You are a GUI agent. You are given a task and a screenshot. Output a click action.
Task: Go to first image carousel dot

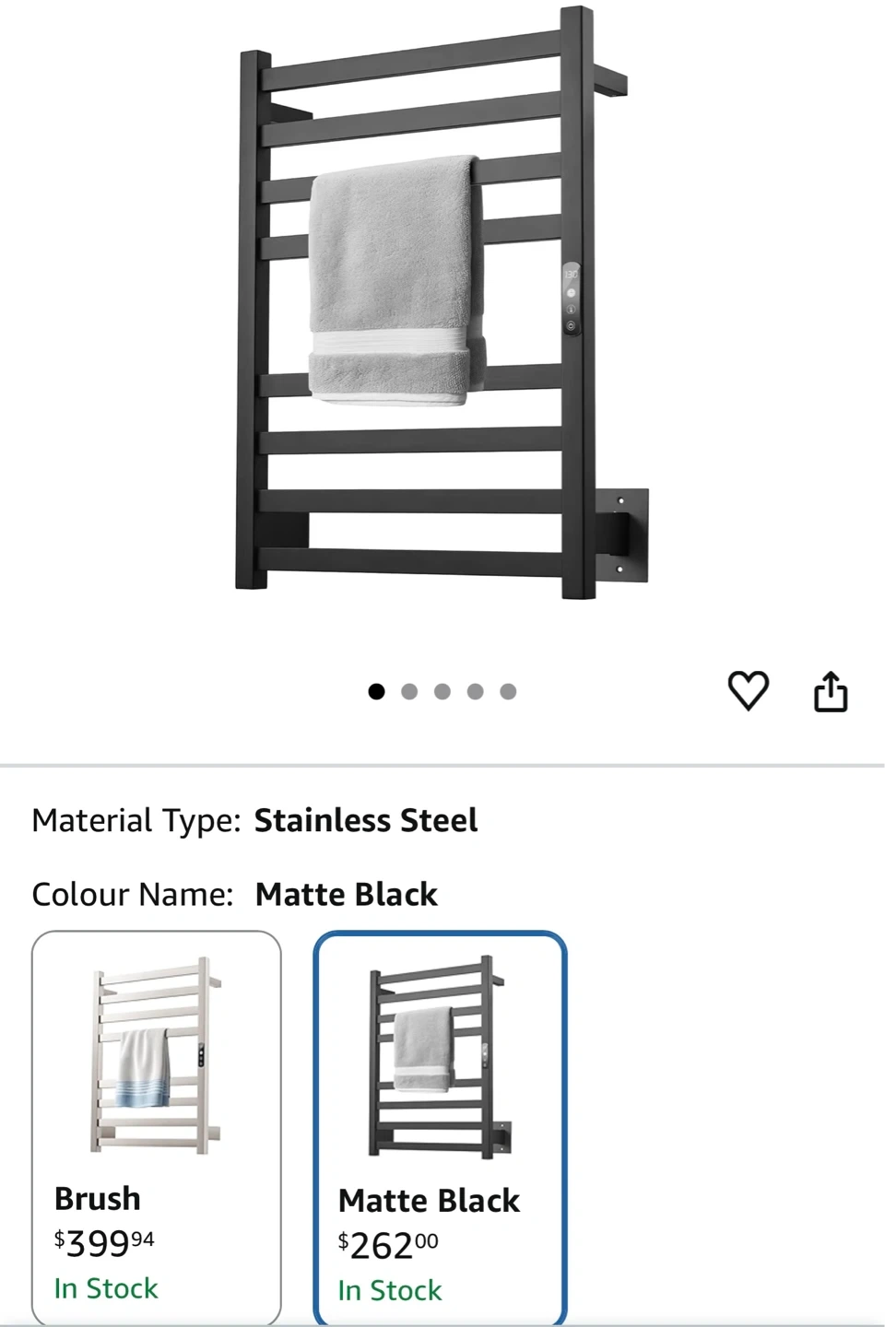376,691
